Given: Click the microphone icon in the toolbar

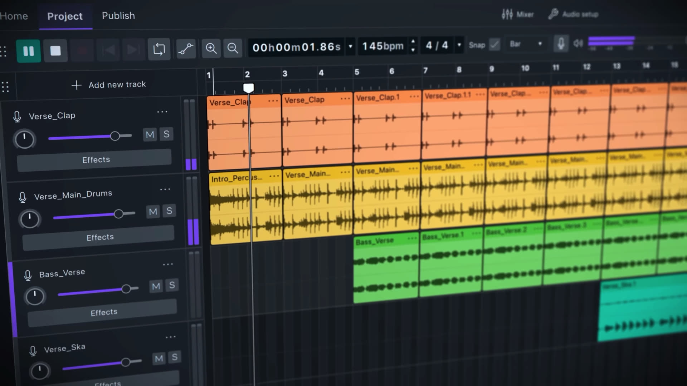Looking at the screenshot, I should (560, 44).
